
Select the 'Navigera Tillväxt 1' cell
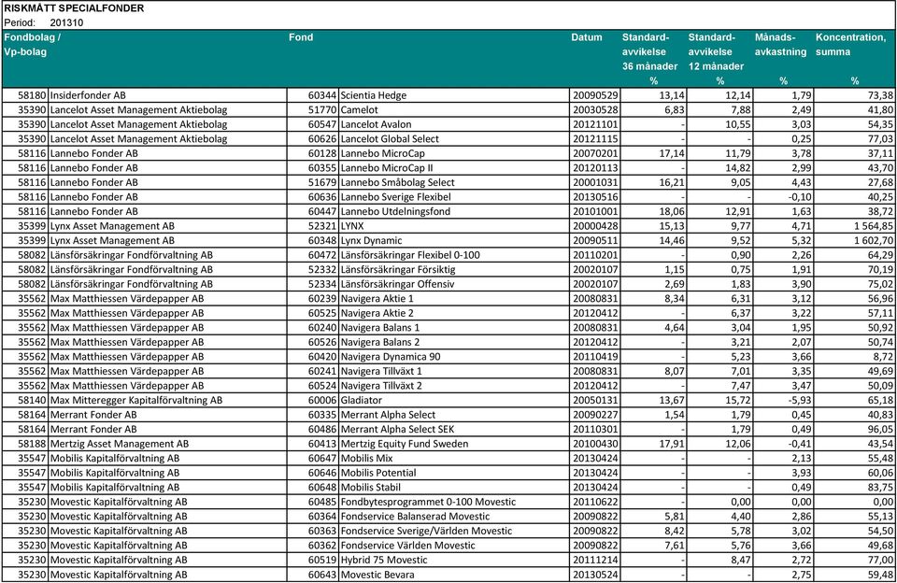point(454,371)
